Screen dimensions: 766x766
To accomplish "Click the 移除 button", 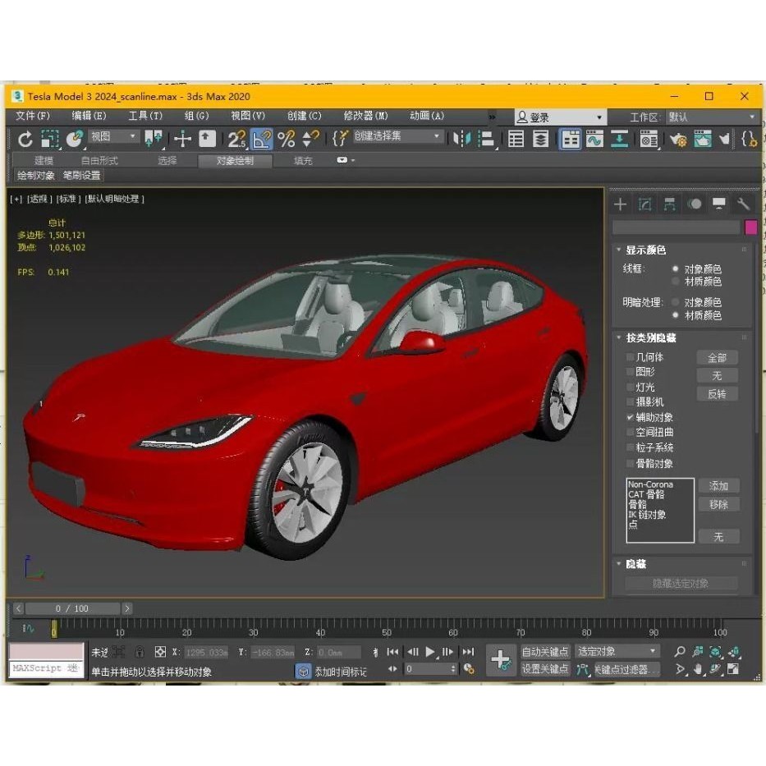I will 718,504.
